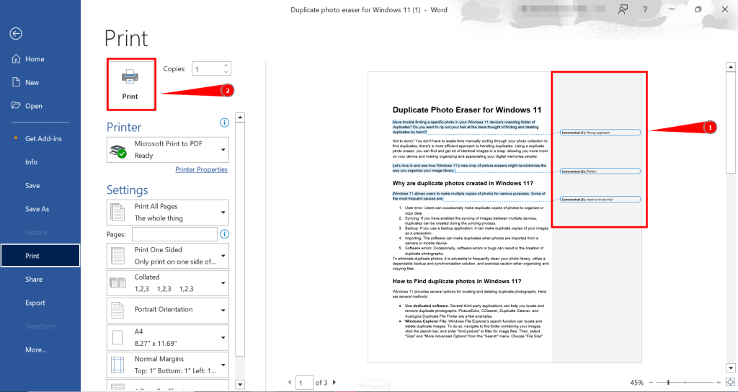Click the preview zoom slider
The height and width of the screenshot is (392, 738).
click(685, 383)
